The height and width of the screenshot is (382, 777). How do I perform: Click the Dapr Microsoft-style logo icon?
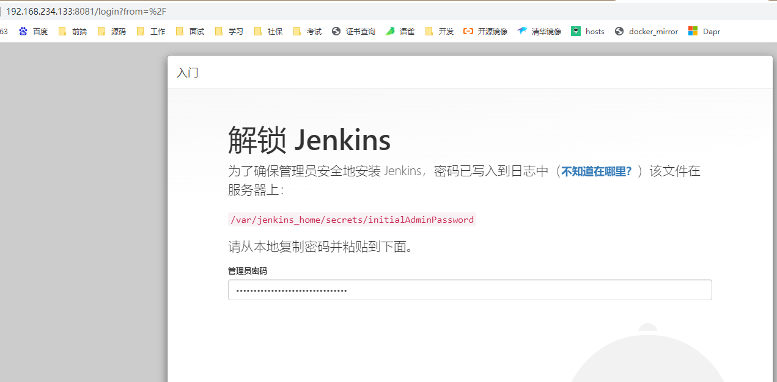[x=693, y=31]
